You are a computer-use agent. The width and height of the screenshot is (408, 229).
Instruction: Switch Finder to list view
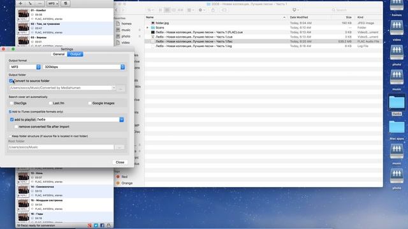167,10
